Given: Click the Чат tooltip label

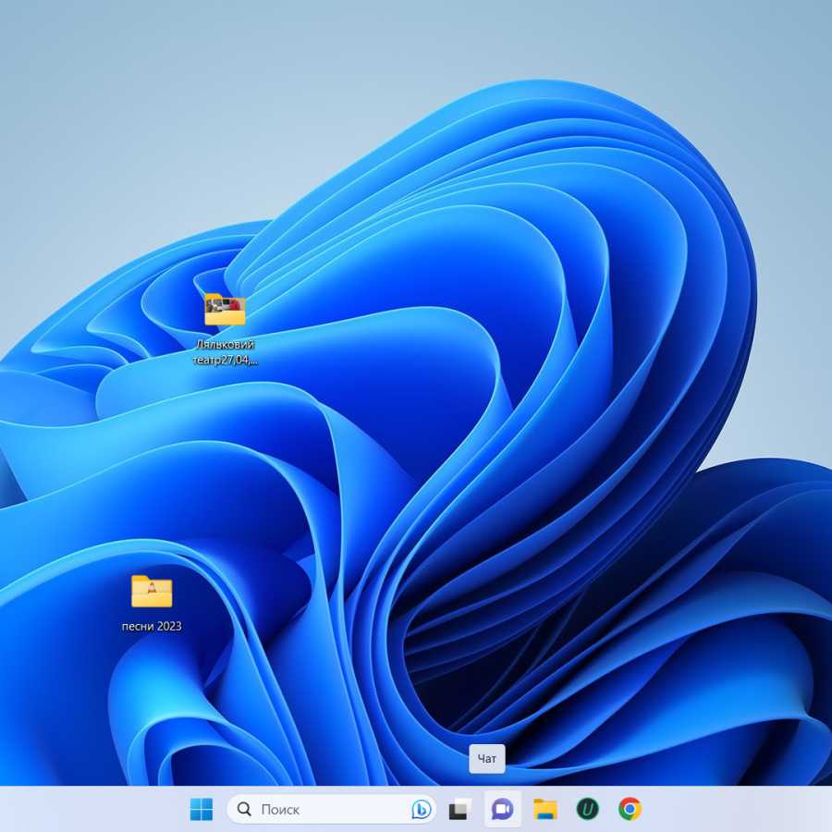Looking at the screenshot, I should pos(487,758).
